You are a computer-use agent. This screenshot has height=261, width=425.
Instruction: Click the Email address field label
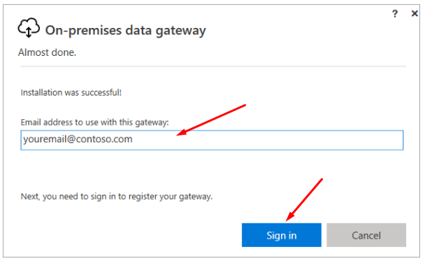coord(94,123)
